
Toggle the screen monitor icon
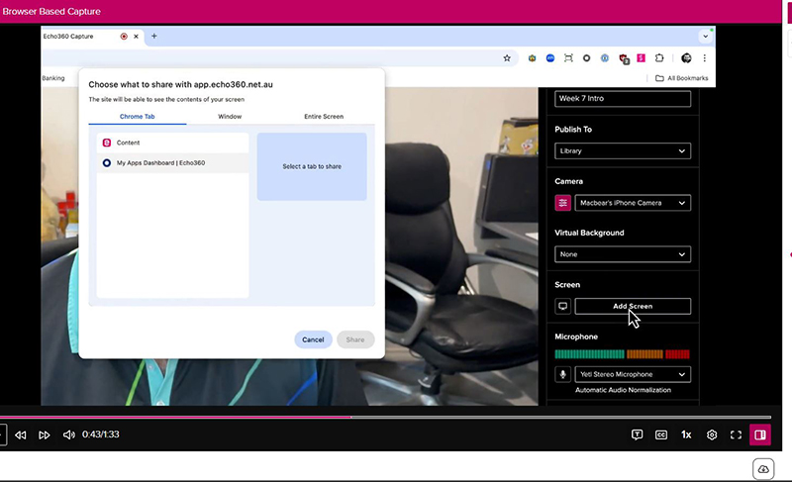point(562,307)
